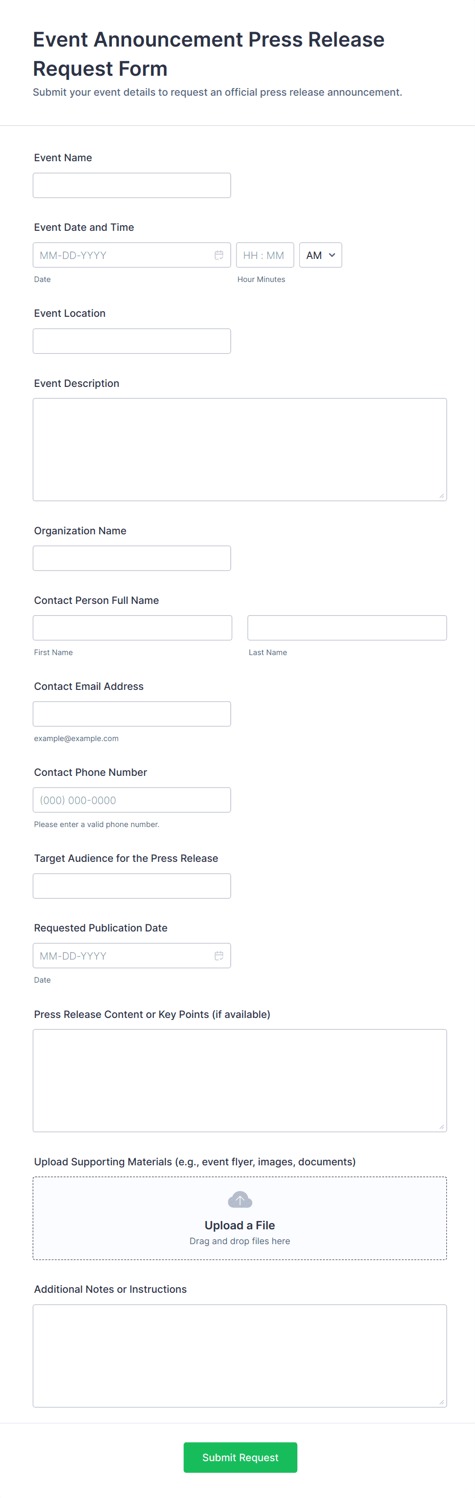This screenshot has height=1498, width=475.
Task: Open the AM/PM dropdown
Action: [320, 255]
